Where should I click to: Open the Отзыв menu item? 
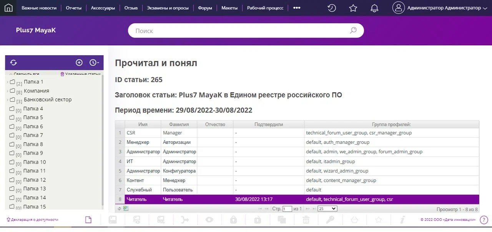[x=131, y=8]
